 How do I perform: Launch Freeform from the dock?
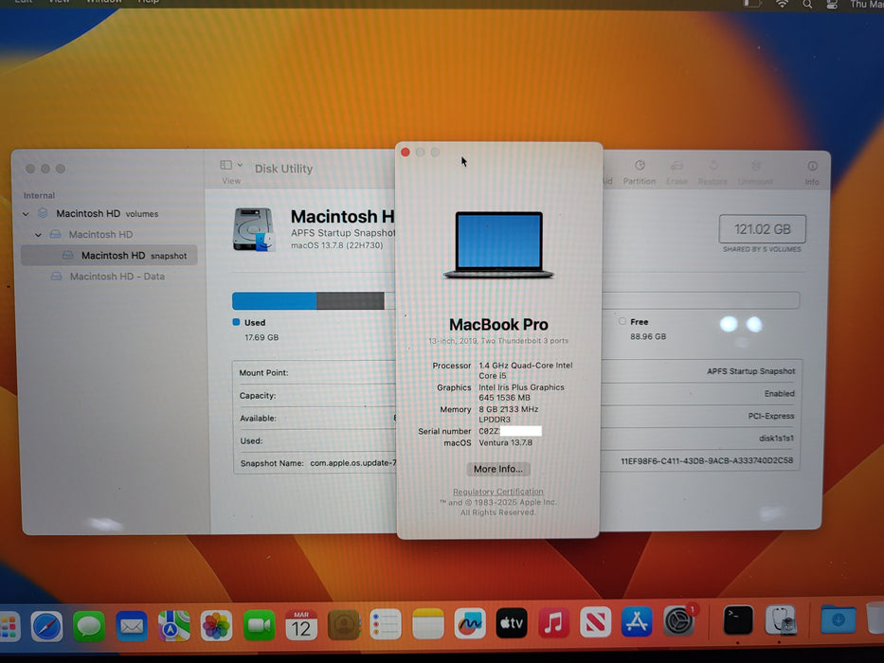click(x=470, y=623)
